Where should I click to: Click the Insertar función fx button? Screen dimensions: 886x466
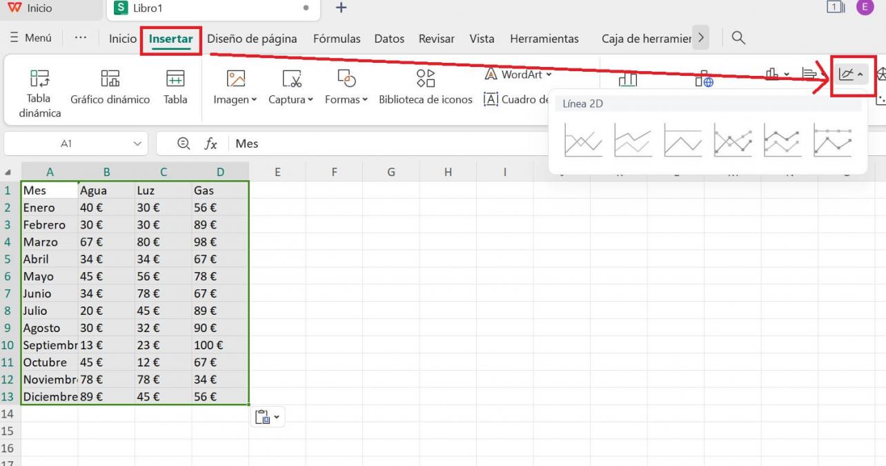210,144
